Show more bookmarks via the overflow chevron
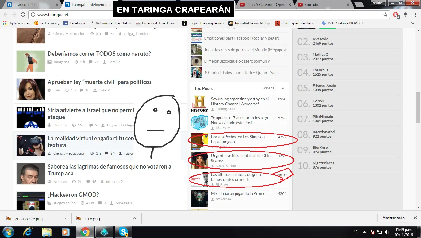This screenshot has width=421, height=238. point(413,23)
